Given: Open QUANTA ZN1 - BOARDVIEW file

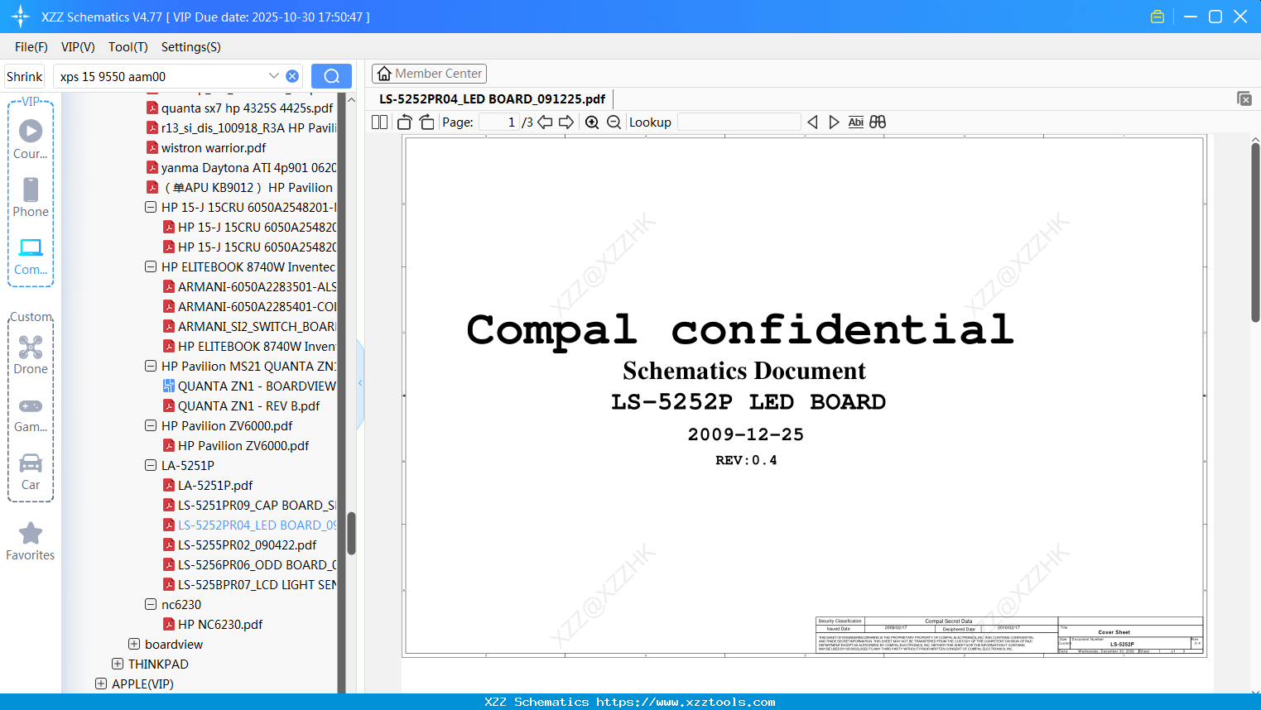Looking at the screenshot, I should pos(256,386).
